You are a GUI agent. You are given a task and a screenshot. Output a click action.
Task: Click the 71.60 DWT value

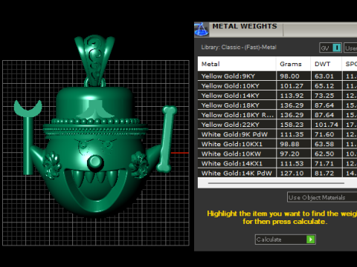tap(324, 134)
